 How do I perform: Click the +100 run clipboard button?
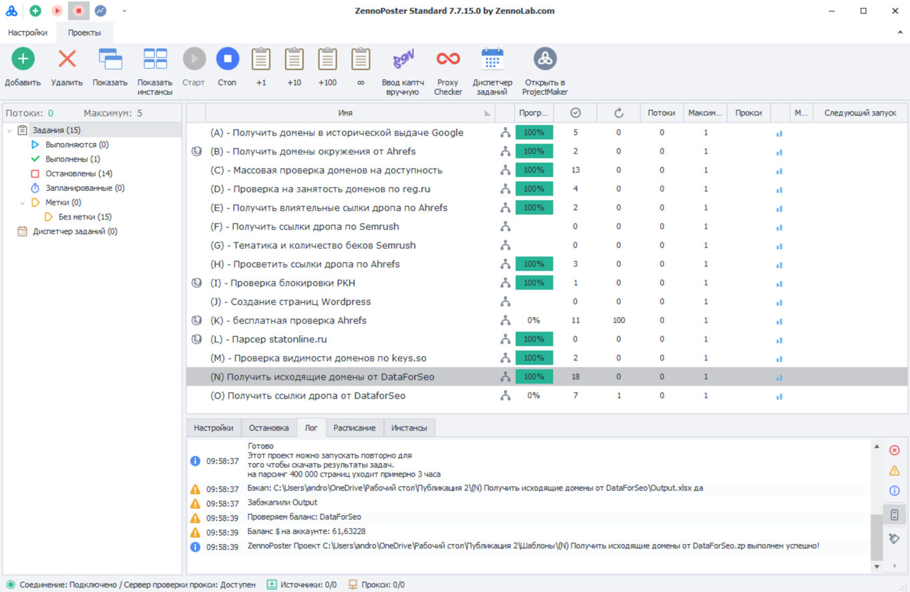[327, 67]
